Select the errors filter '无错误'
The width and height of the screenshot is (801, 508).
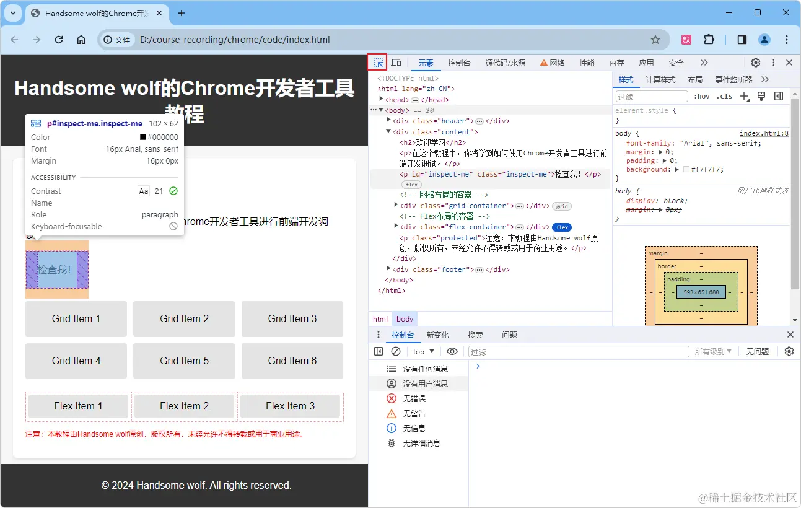[418, 398]
